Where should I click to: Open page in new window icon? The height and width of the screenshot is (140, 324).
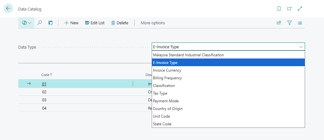(x=289, y=9)
